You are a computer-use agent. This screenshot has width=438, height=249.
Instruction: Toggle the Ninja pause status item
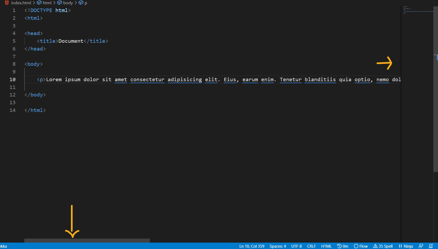point(406,246)
